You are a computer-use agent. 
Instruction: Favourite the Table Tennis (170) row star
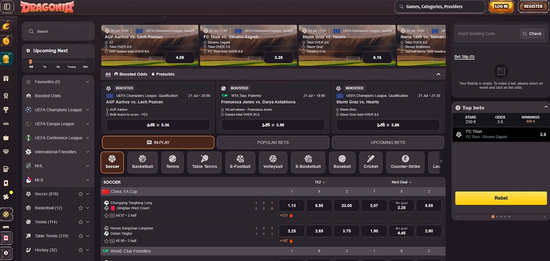[81, 236]
